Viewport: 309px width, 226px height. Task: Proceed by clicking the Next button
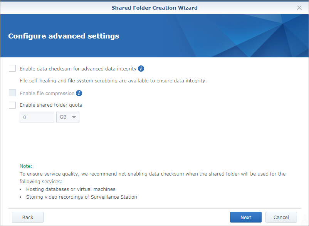246,217
